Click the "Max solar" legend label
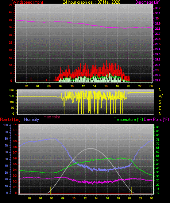 52,117
